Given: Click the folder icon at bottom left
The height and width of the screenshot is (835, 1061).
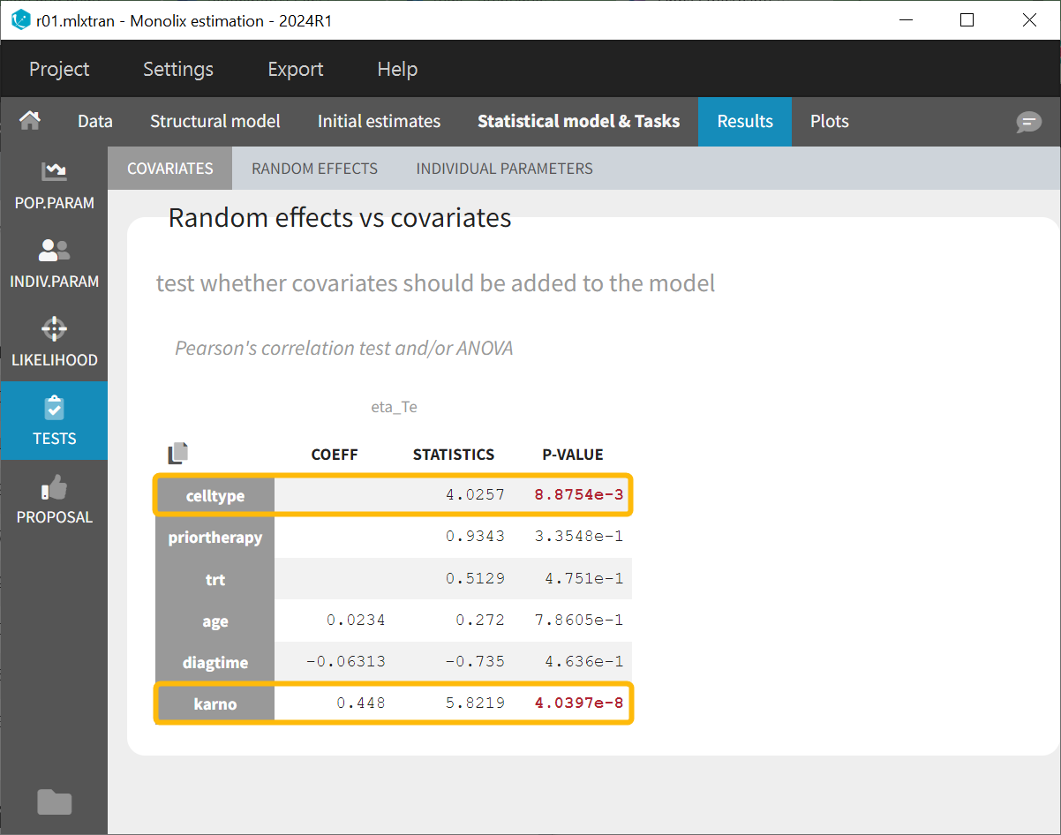Looking at the screenshot, I should click(54, 801).
